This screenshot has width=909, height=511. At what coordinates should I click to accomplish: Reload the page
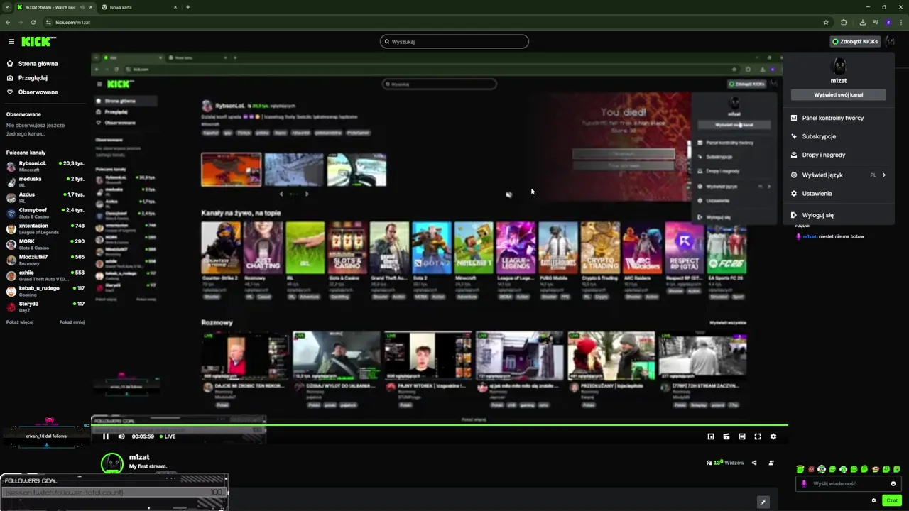[x=33, y=22]
